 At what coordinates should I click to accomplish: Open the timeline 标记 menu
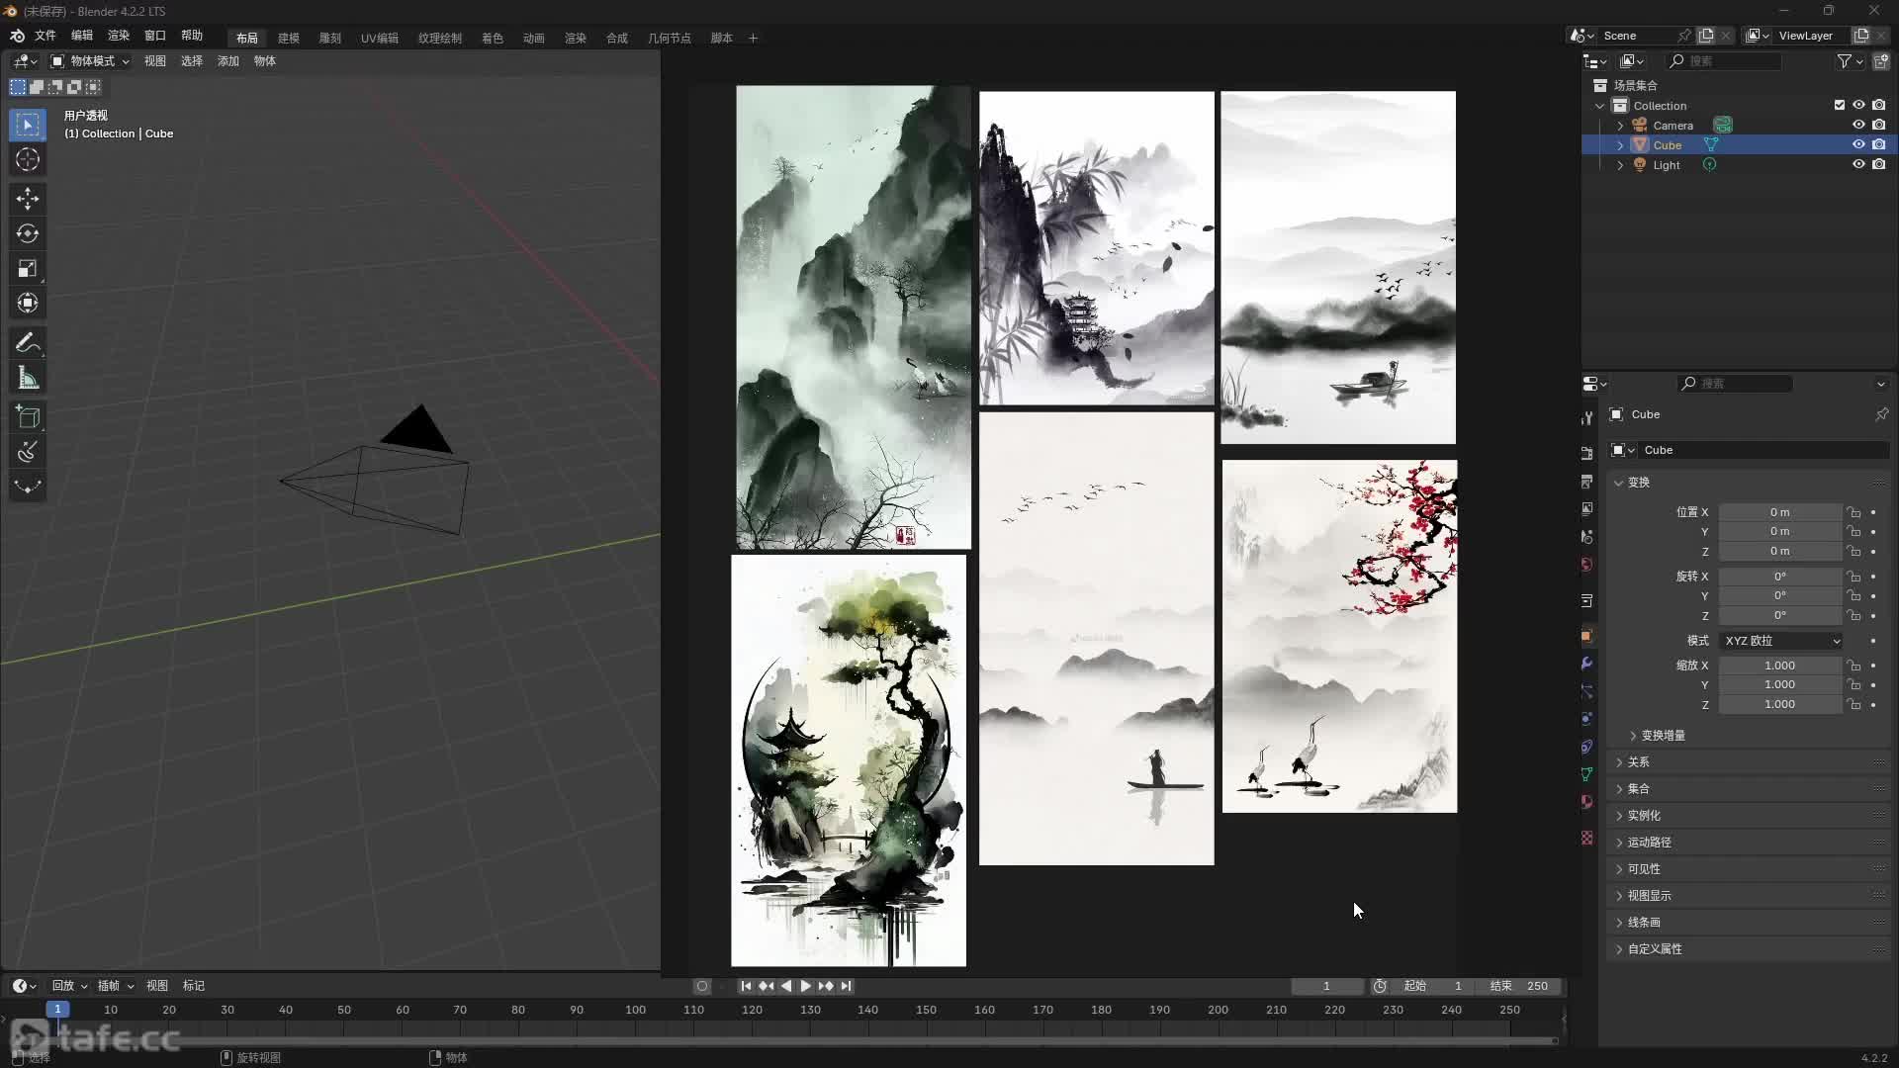click(194, 986)
